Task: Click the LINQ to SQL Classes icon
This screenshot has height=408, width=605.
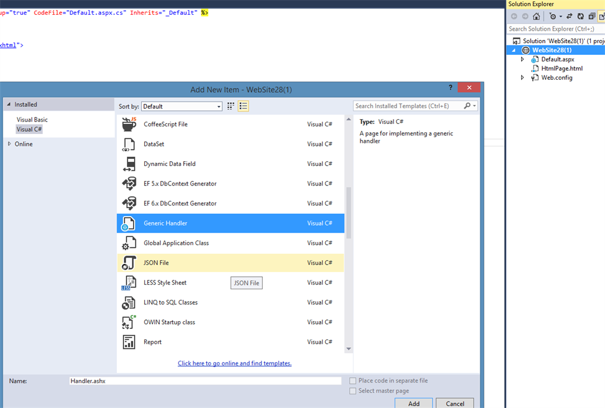Action: click(129, 303)
